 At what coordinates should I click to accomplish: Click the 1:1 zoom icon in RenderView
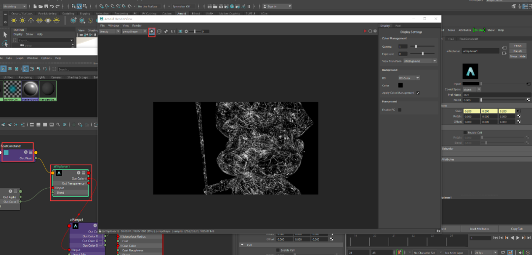[173, 31]
